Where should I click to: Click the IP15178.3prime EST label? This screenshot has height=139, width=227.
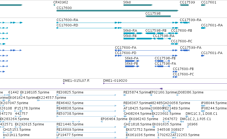[x=27, y=108]
